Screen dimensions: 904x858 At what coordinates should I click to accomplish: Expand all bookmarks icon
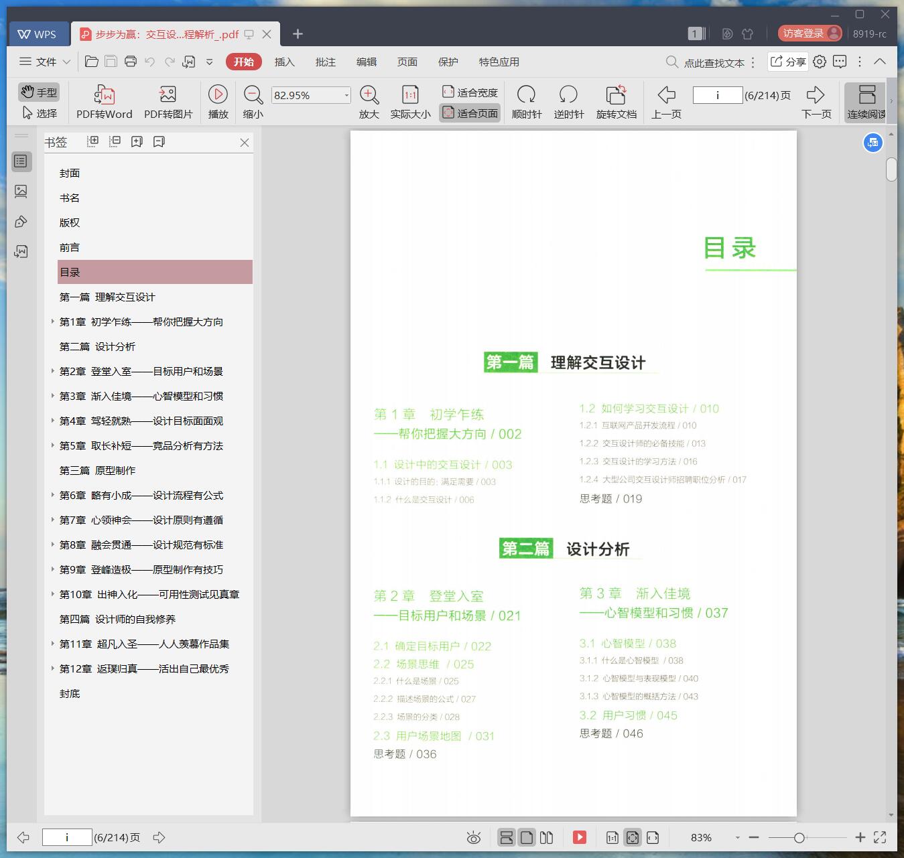click(x=93, y=141)
